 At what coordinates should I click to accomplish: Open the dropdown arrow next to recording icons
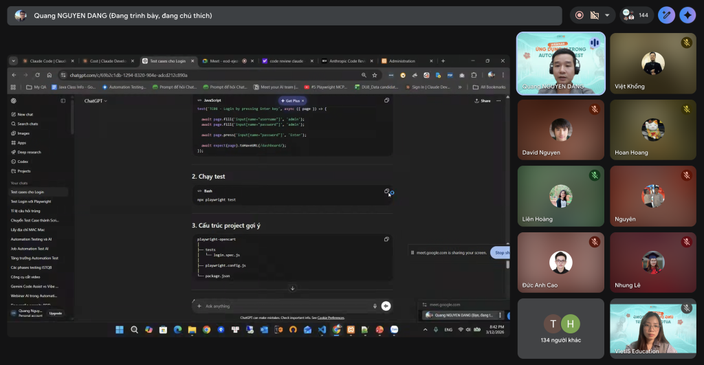608,15
